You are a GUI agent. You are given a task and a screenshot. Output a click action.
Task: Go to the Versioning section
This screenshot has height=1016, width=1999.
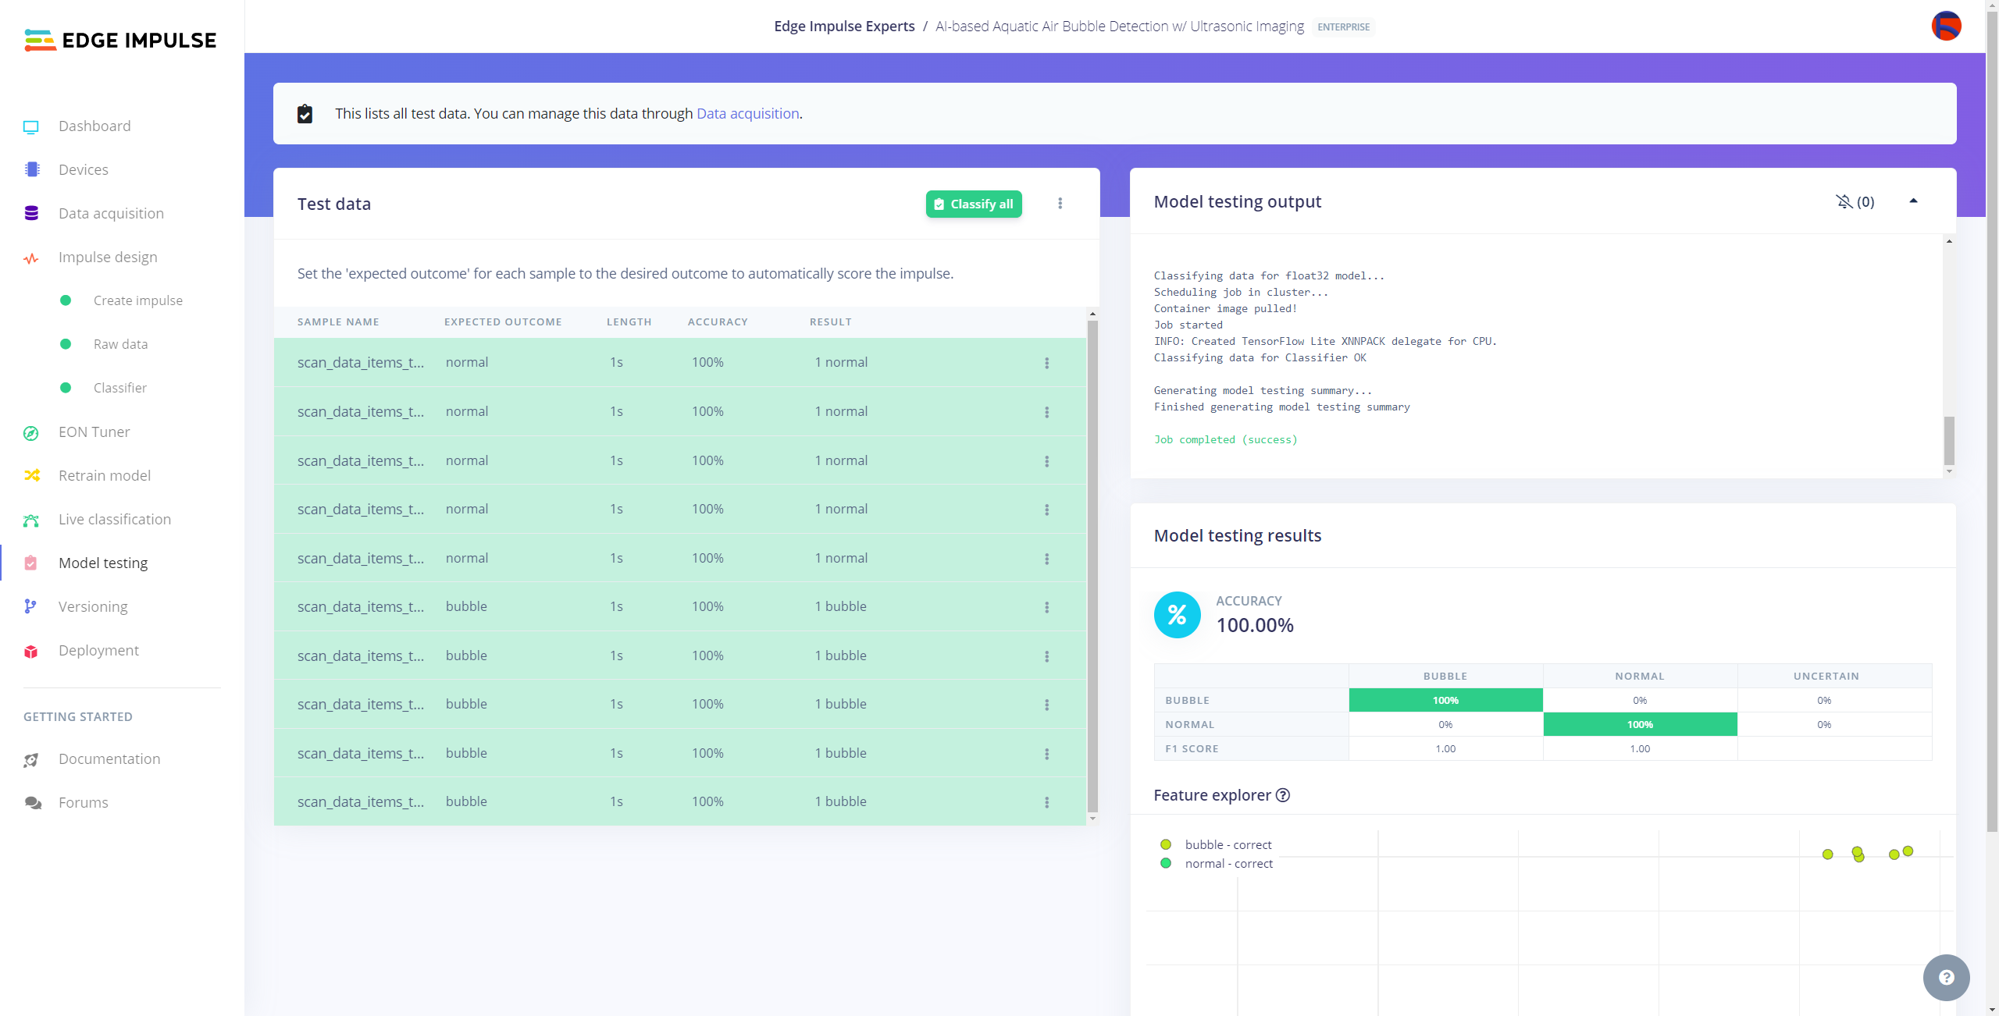92,607
